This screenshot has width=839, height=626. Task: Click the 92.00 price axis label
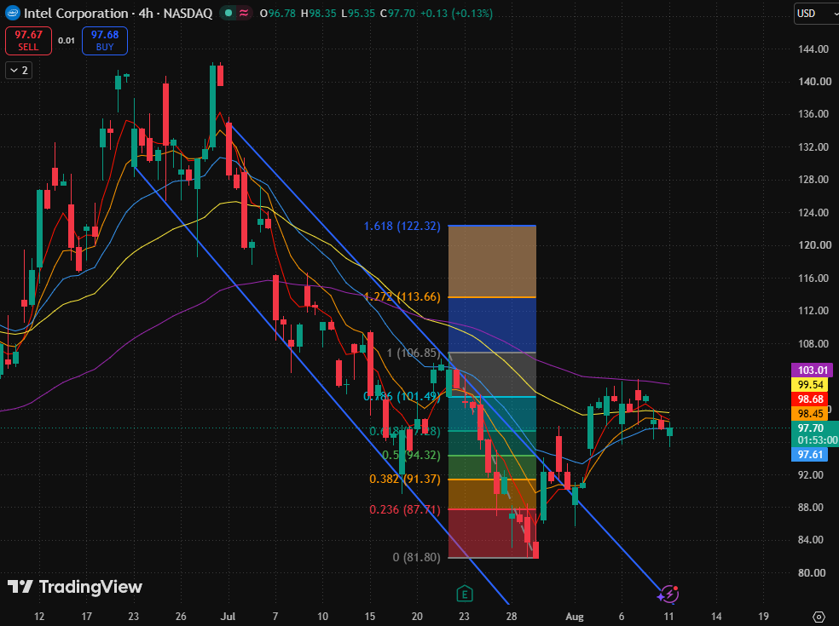click(811, 474)
